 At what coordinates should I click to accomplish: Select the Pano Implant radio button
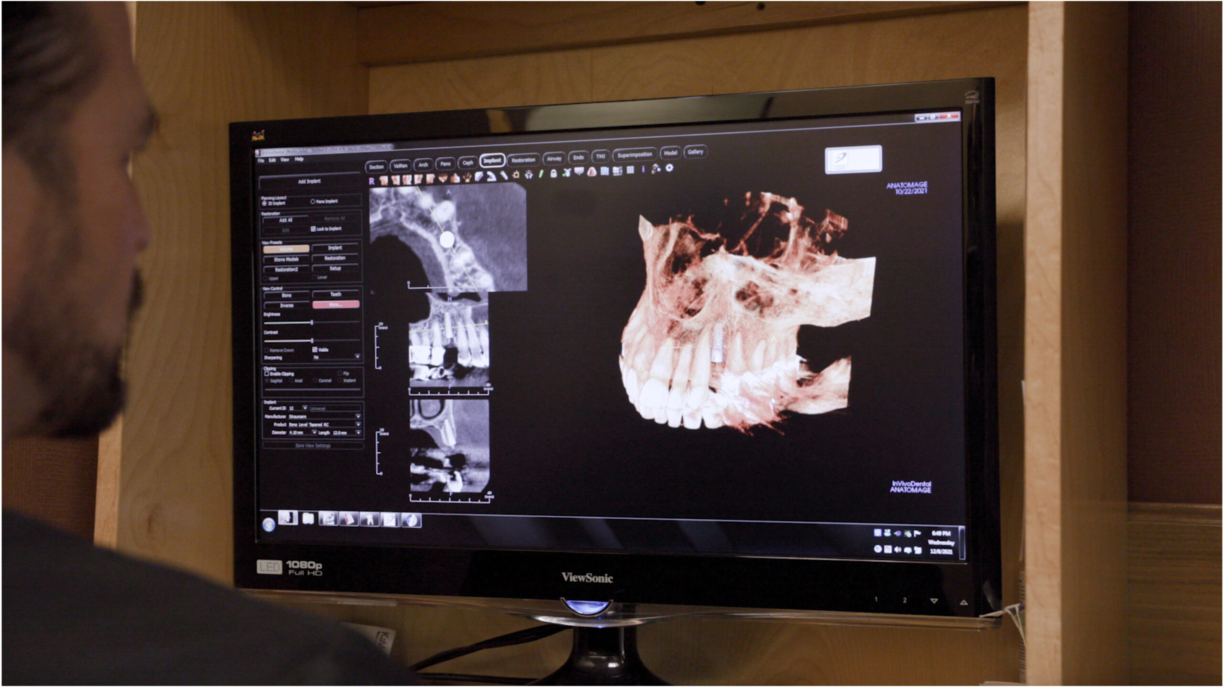[313, 201]
